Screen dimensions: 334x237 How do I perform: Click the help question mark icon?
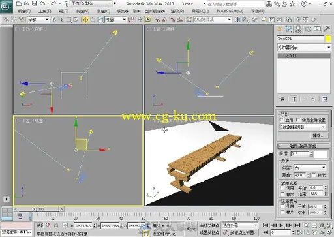[x=304, y=3]
